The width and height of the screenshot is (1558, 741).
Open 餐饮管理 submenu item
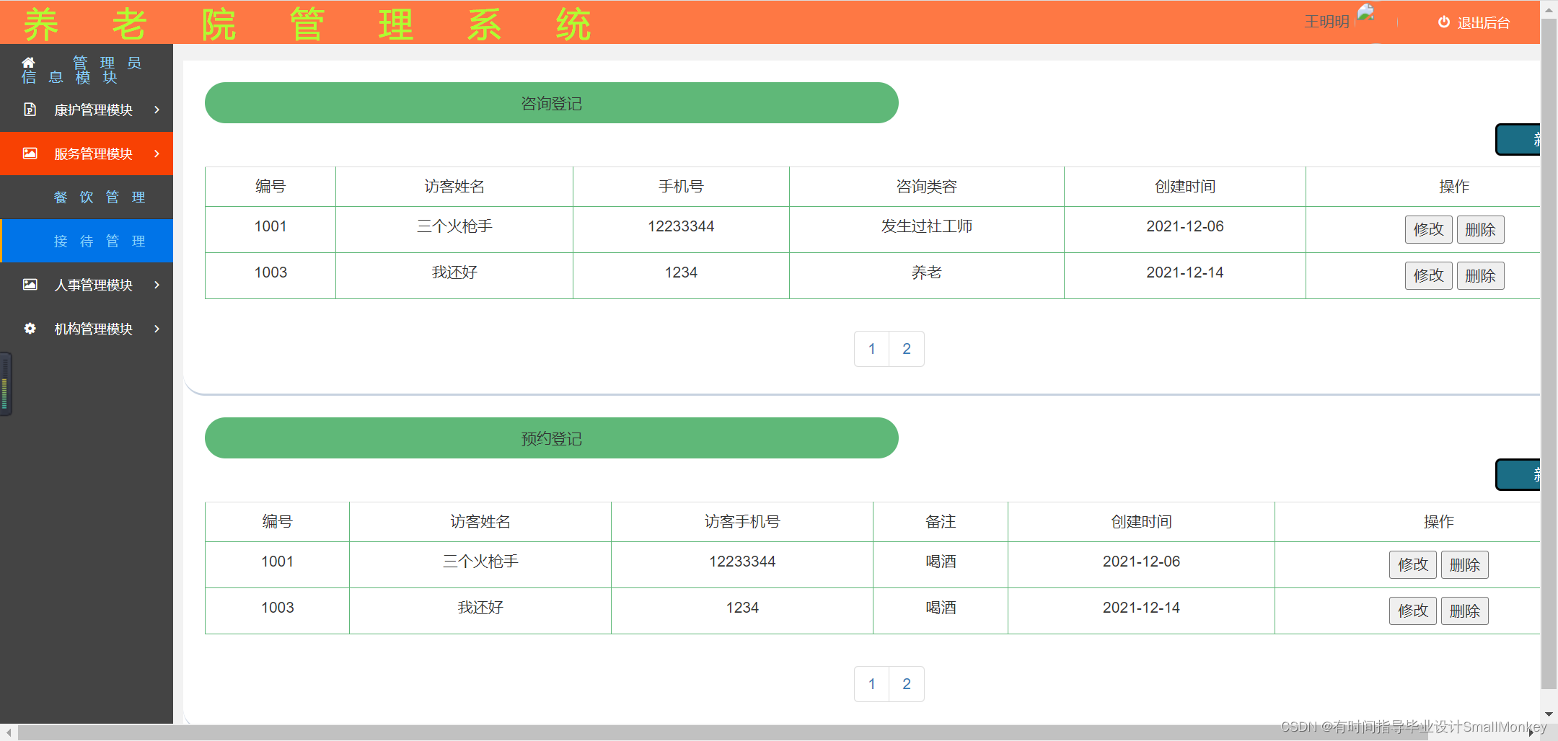pos(87,197)
